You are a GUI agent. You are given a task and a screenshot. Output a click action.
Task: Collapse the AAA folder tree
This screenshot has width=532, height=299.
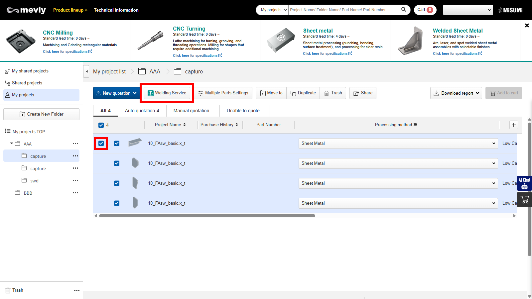12,144
